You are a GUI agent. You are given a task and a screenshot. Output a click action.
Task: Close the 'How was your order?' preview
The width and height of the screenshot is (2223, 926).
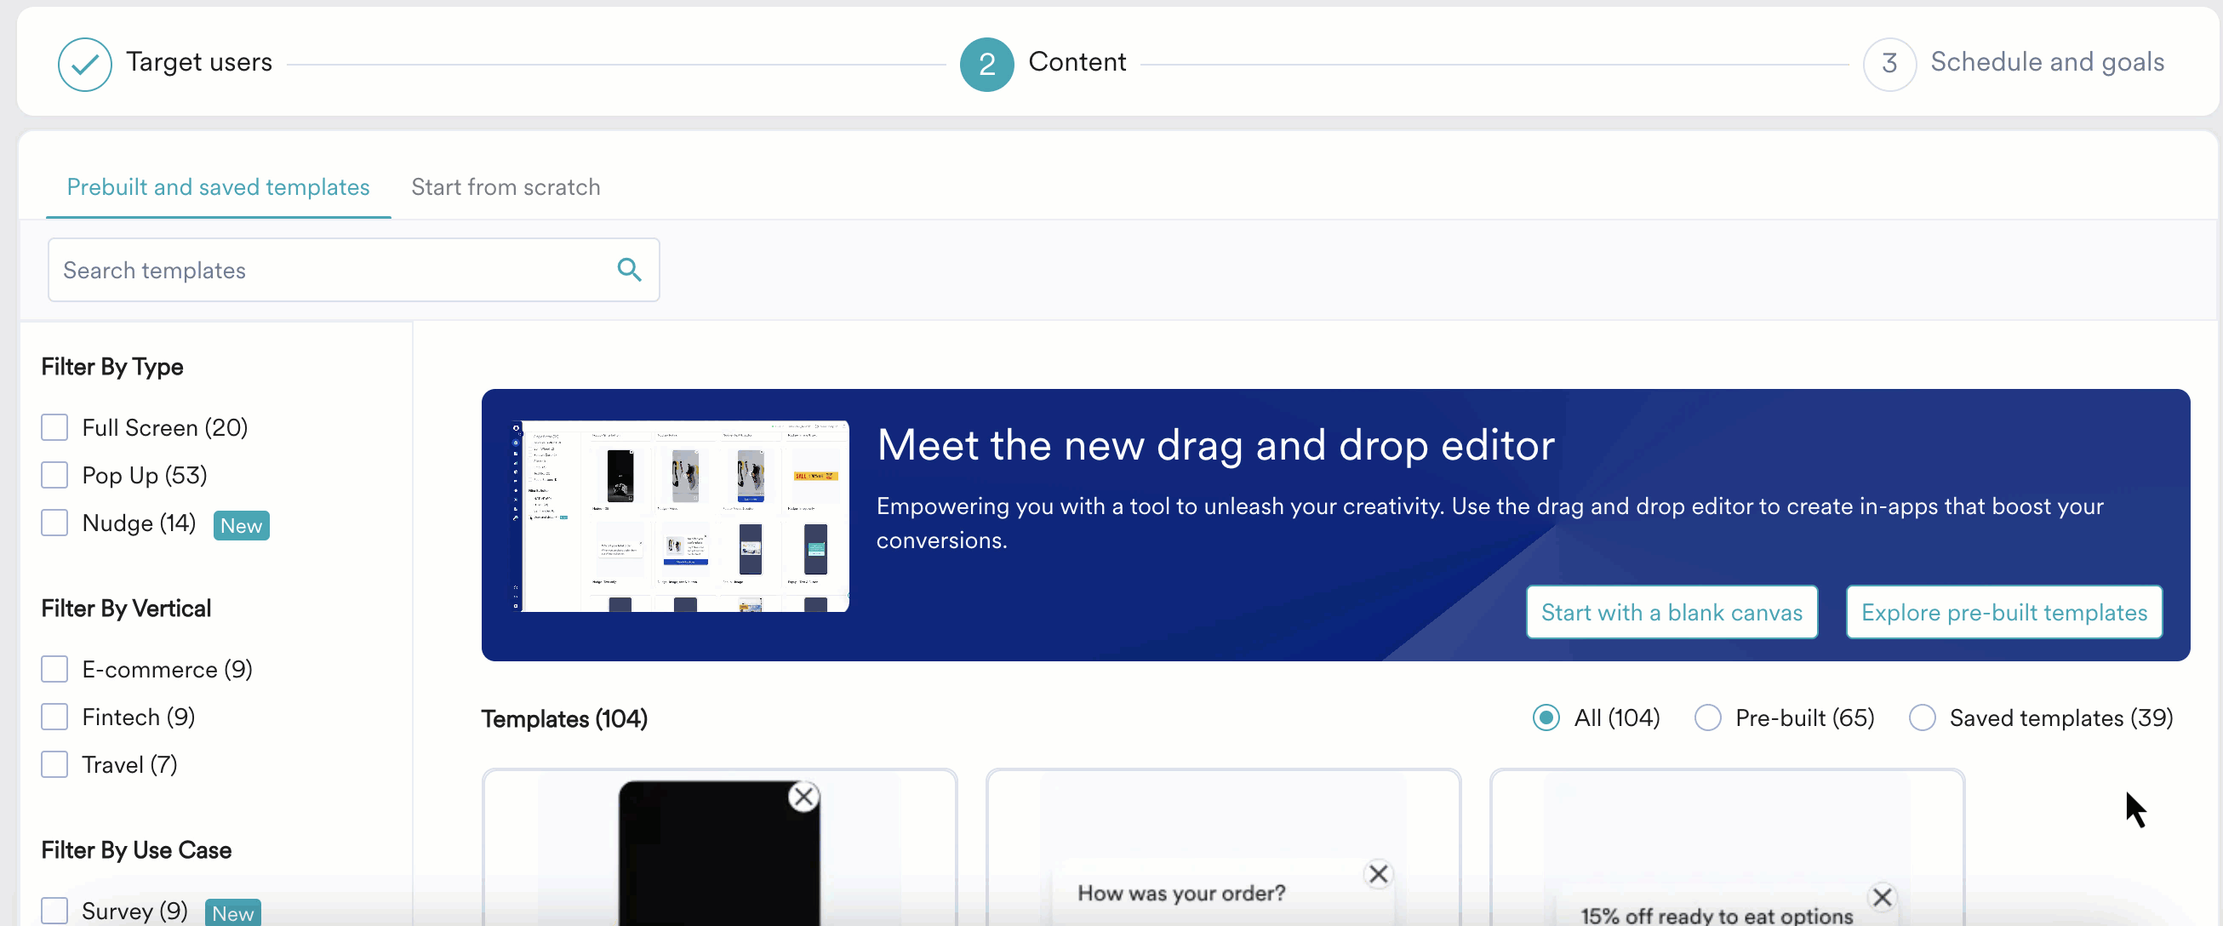click(1378, 873)
